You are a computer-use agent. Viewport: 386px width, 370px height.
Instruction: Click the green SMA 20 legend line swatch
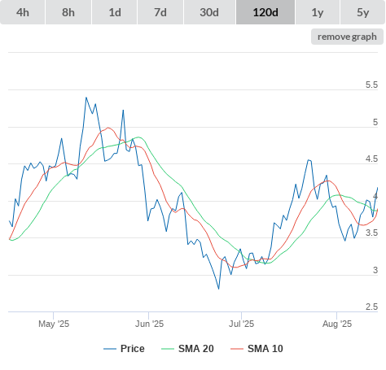(x=168, y=349)
